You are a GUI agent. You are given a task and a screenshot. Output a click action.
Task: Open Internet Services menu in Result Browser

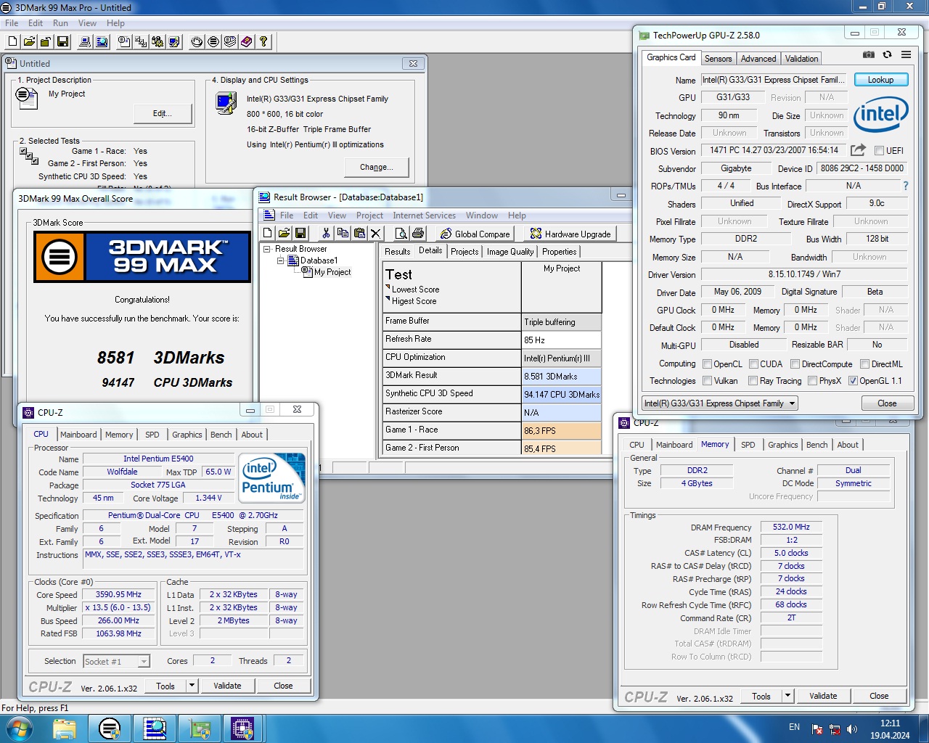coord(425,215)
